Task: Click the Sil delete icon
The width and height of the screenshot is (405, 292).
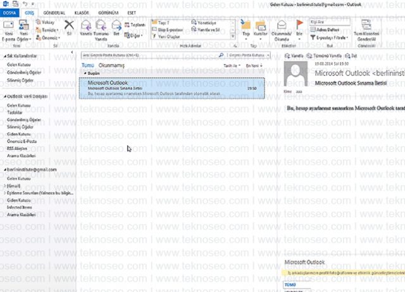Action: [69, 28]
